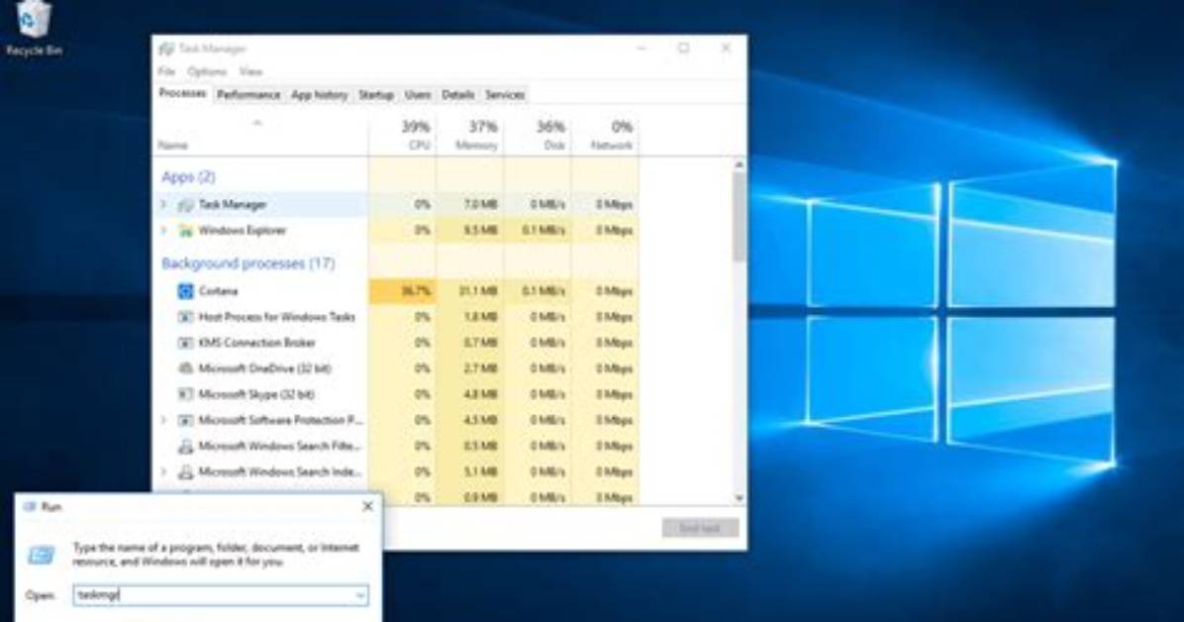Close the Run dialog

[367, 506]
